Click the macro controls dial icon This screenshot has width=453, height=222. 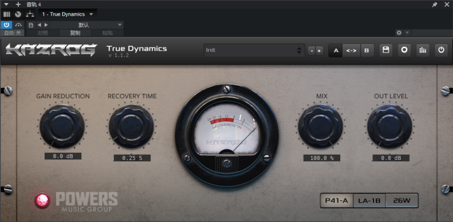click(18, 14)
